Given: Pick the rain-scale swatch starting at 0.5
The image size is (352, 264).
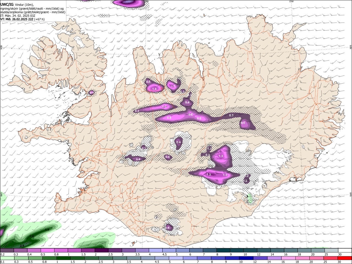Looking at the screenshot, I should (x=35, y=258).
